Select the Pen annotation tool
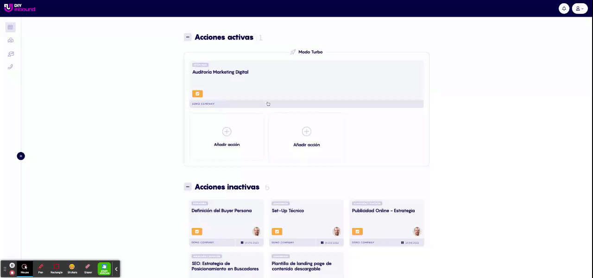This screenshot has height=278, width=593. [x=41, y=269]
